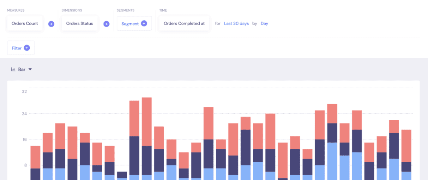Click the bar chart icon left of Bar
Image resolution: width=428 pixels, height=180 pixels.
pos(13,69)
